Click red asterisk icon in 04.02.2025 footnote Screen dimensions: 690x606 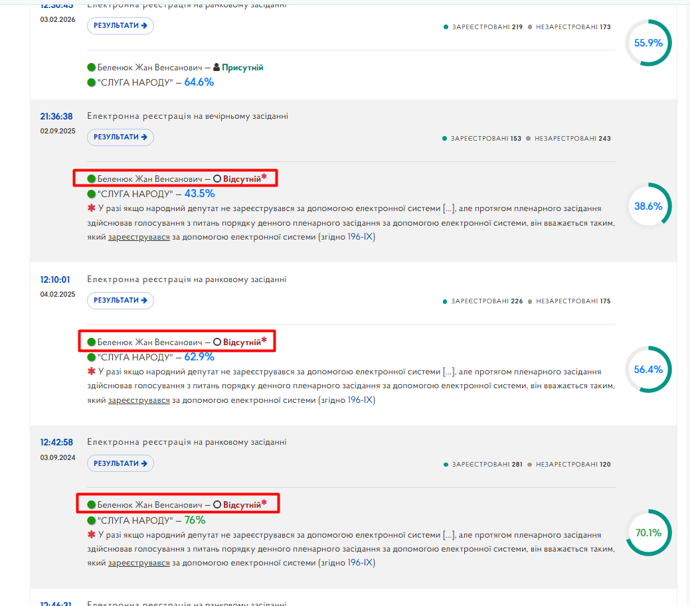click(91, 372)
